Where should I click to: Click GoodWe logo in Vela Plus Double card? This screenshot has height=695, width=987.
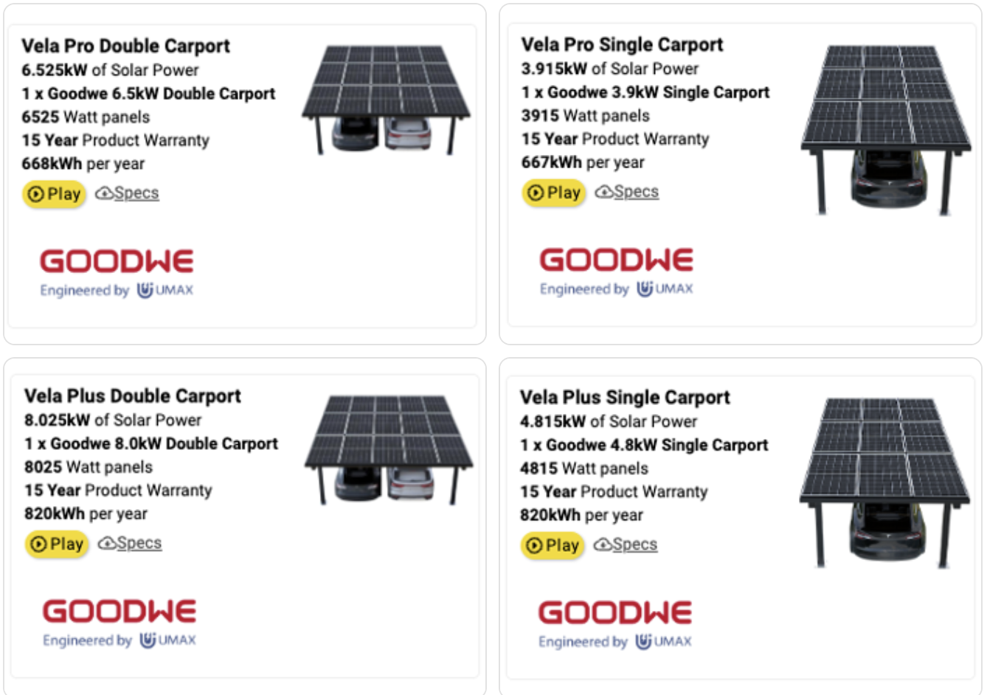(x=120, y=611)
